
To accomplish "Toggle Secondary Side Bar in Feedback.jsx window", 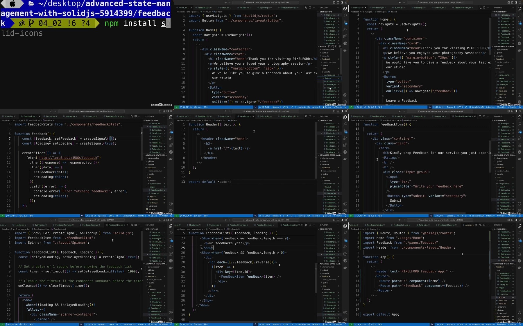I will pyautogui.click(x=167, y=111).
